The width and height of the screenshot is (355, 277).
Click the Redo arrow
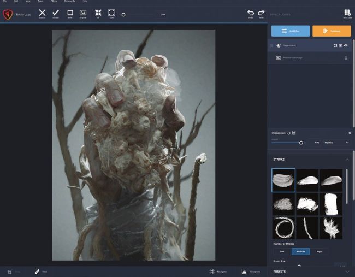[261, 13]
